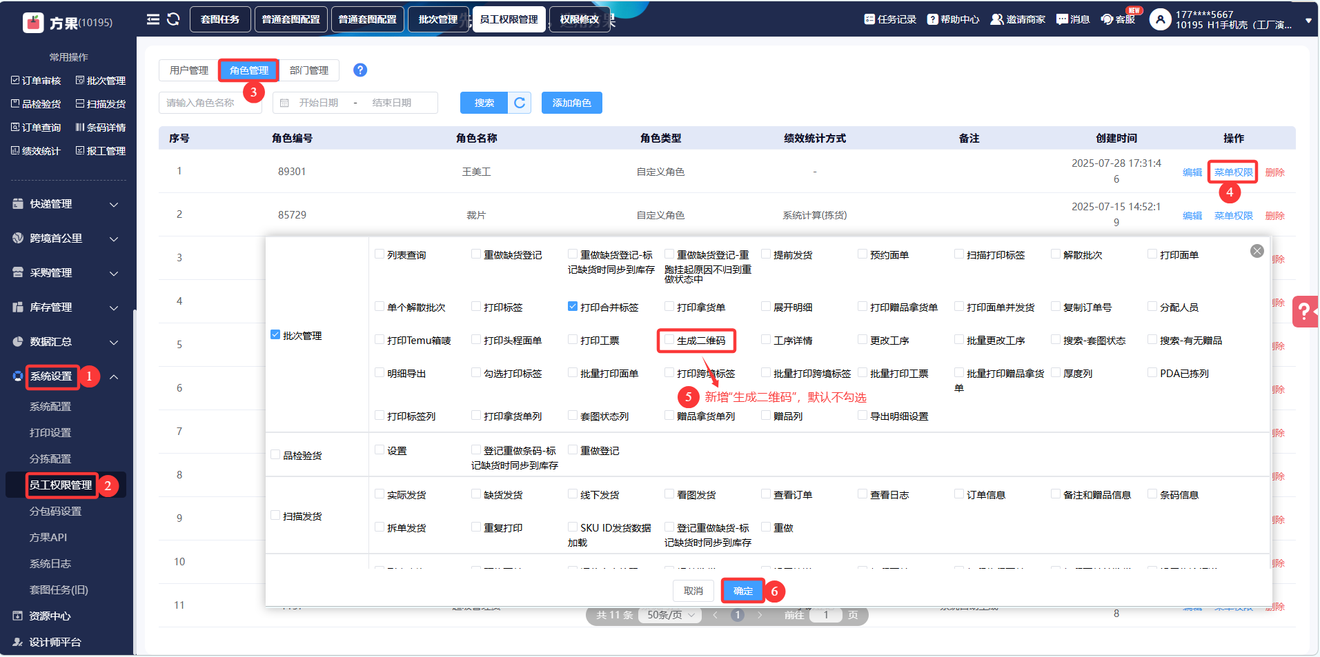Screen dimensions: 1320x657
Task: Click the 客服 customer service icon
Action: (x=1107, y=19)
